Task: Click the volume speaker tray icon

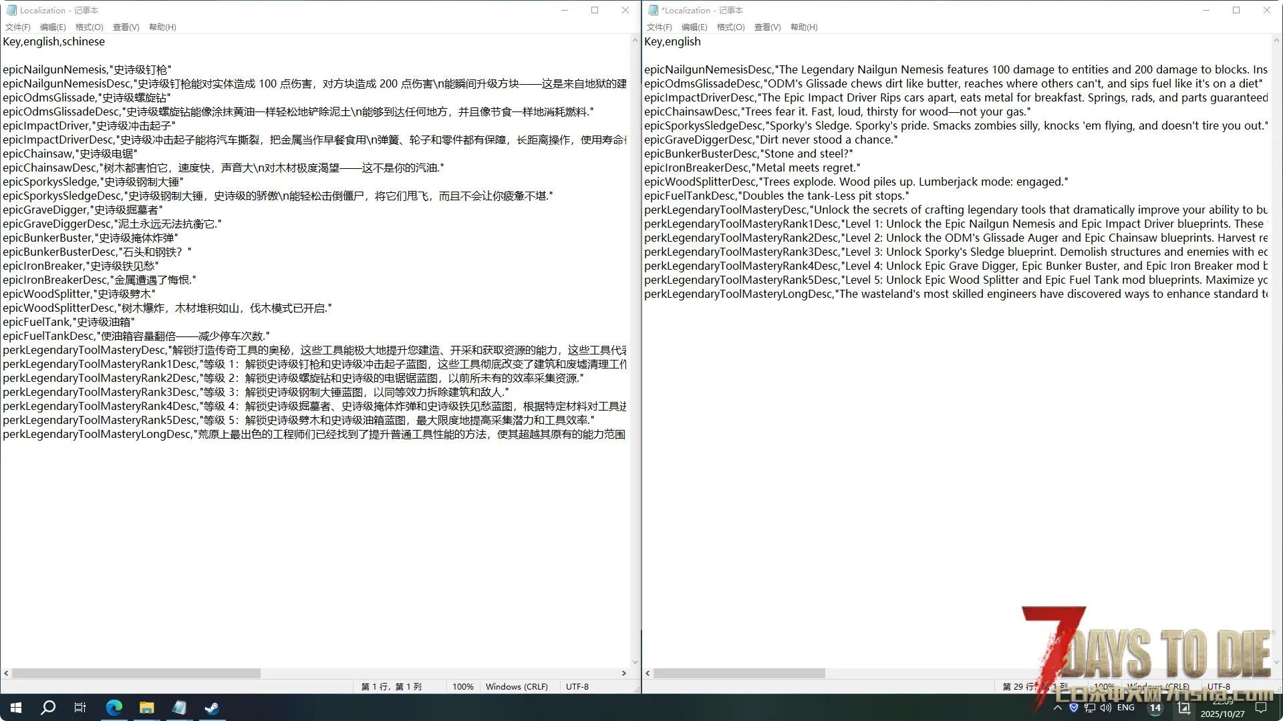Action: (1106, 708)
